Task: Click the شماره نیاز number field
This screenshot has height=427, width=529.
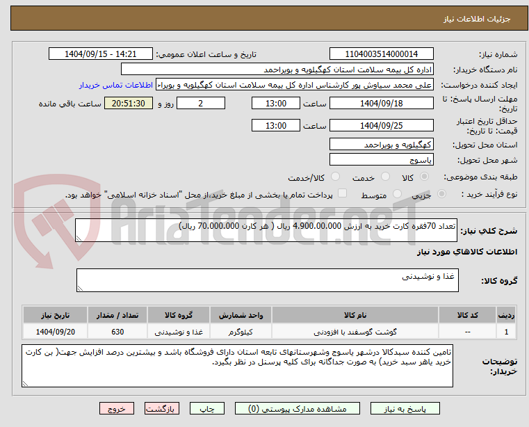Action: pyautogui.click(x=382, y=54)
